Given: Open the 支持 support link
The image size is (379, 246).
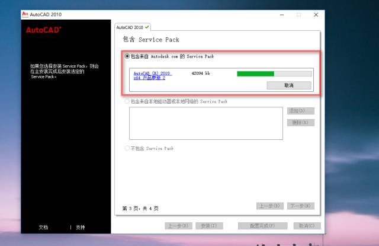Looking at the screenshot, I should tap(81, 227).
